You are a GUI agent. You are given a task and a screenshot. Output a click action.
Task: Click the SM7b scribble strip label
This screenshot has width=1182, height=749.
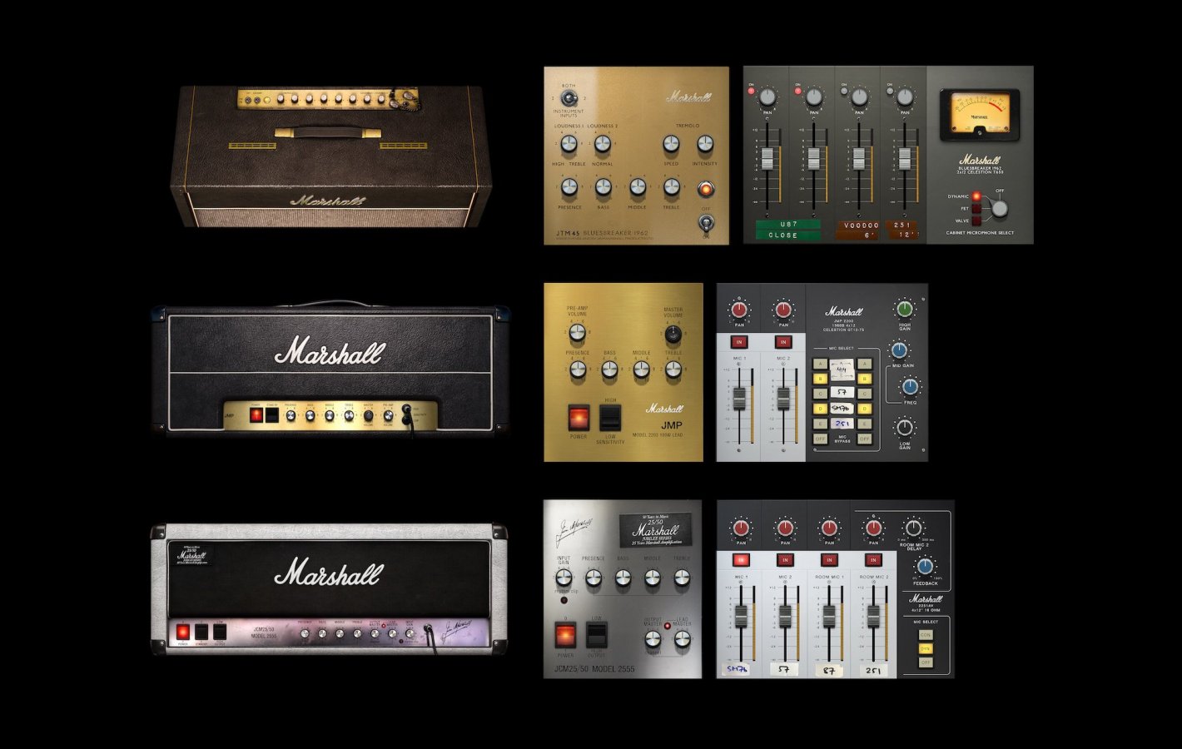tap(841, 408)
